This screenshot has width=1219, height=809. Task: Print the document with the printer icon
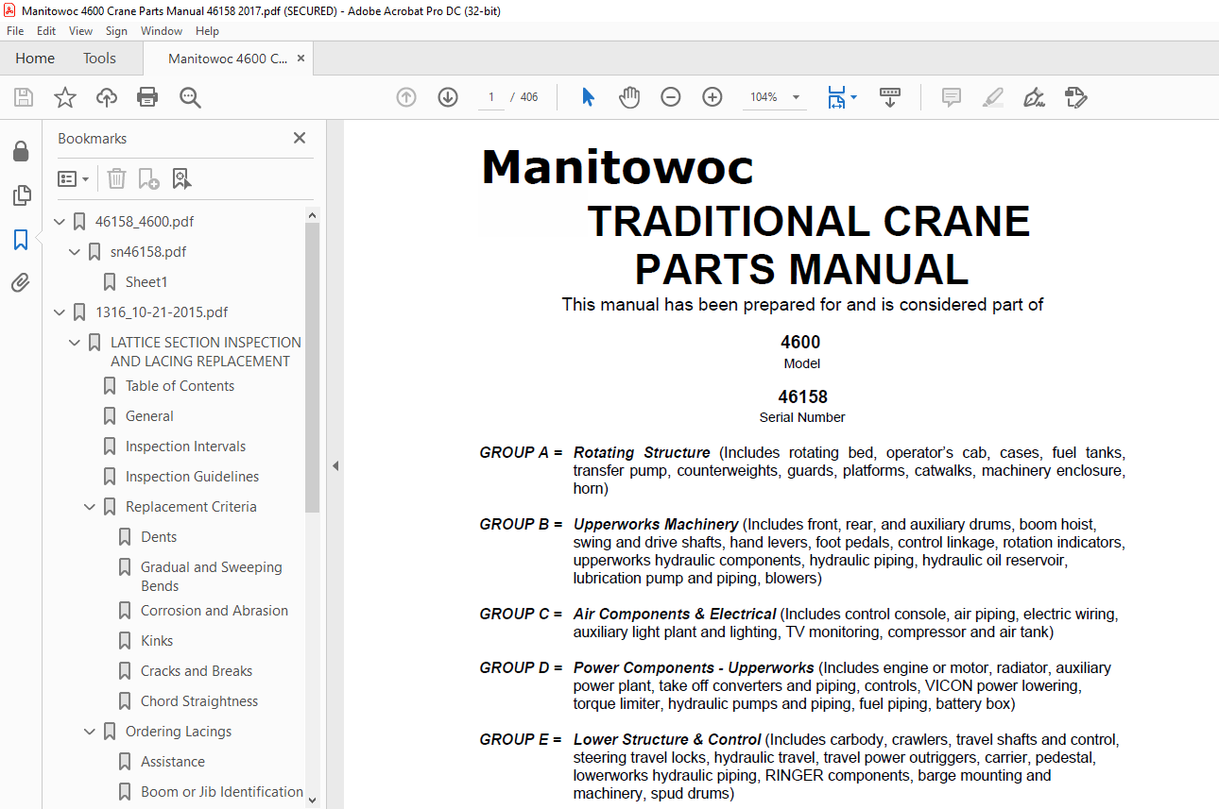coord(147,97)
